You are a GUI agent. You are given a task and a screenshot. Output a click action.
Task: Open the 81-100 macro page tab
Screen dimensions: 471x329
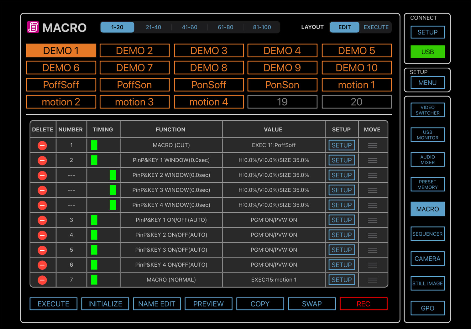click(262, 27)
